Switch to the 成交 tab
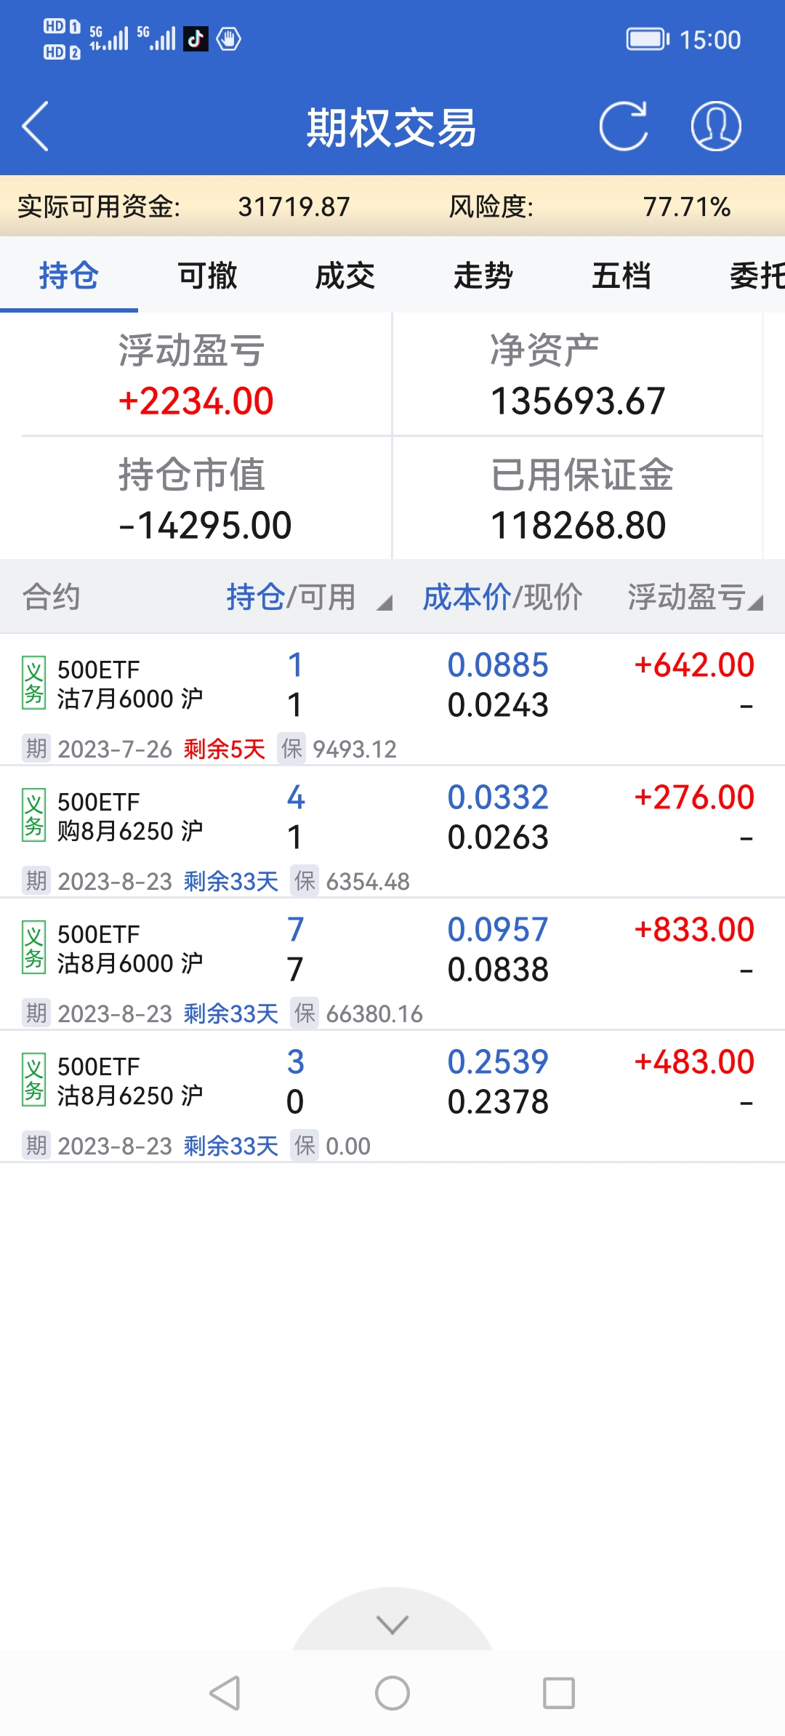This screenshot has width=785, height=1736. coord(345,276)
